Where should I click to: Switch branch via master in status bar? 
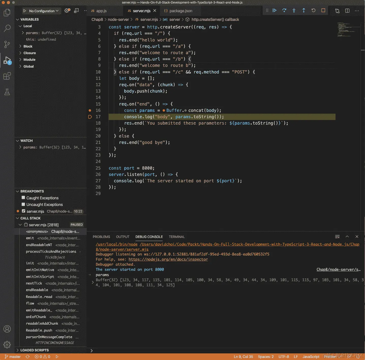[x=12, y=357]
